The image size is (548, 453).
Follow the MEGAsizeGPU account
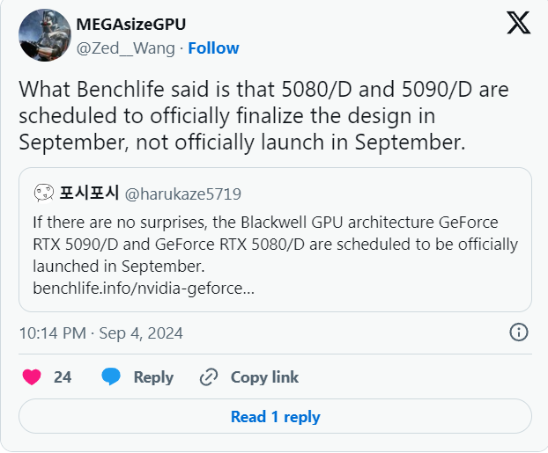click(213, 47)
